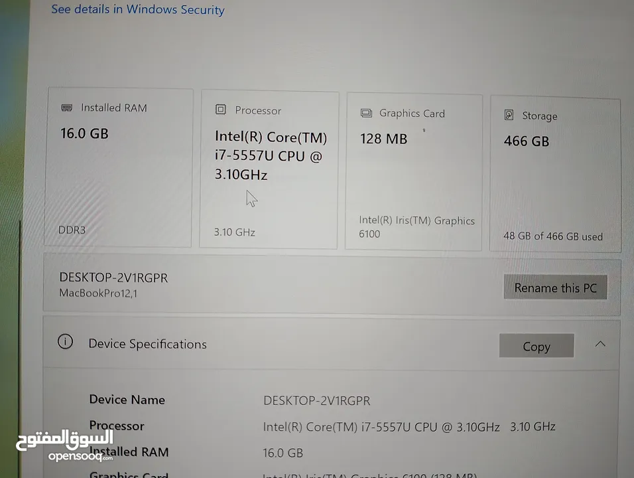This screenshot has width=634, height=478.
Task: Click the Processor chip icon
Action: pos(220,110)
